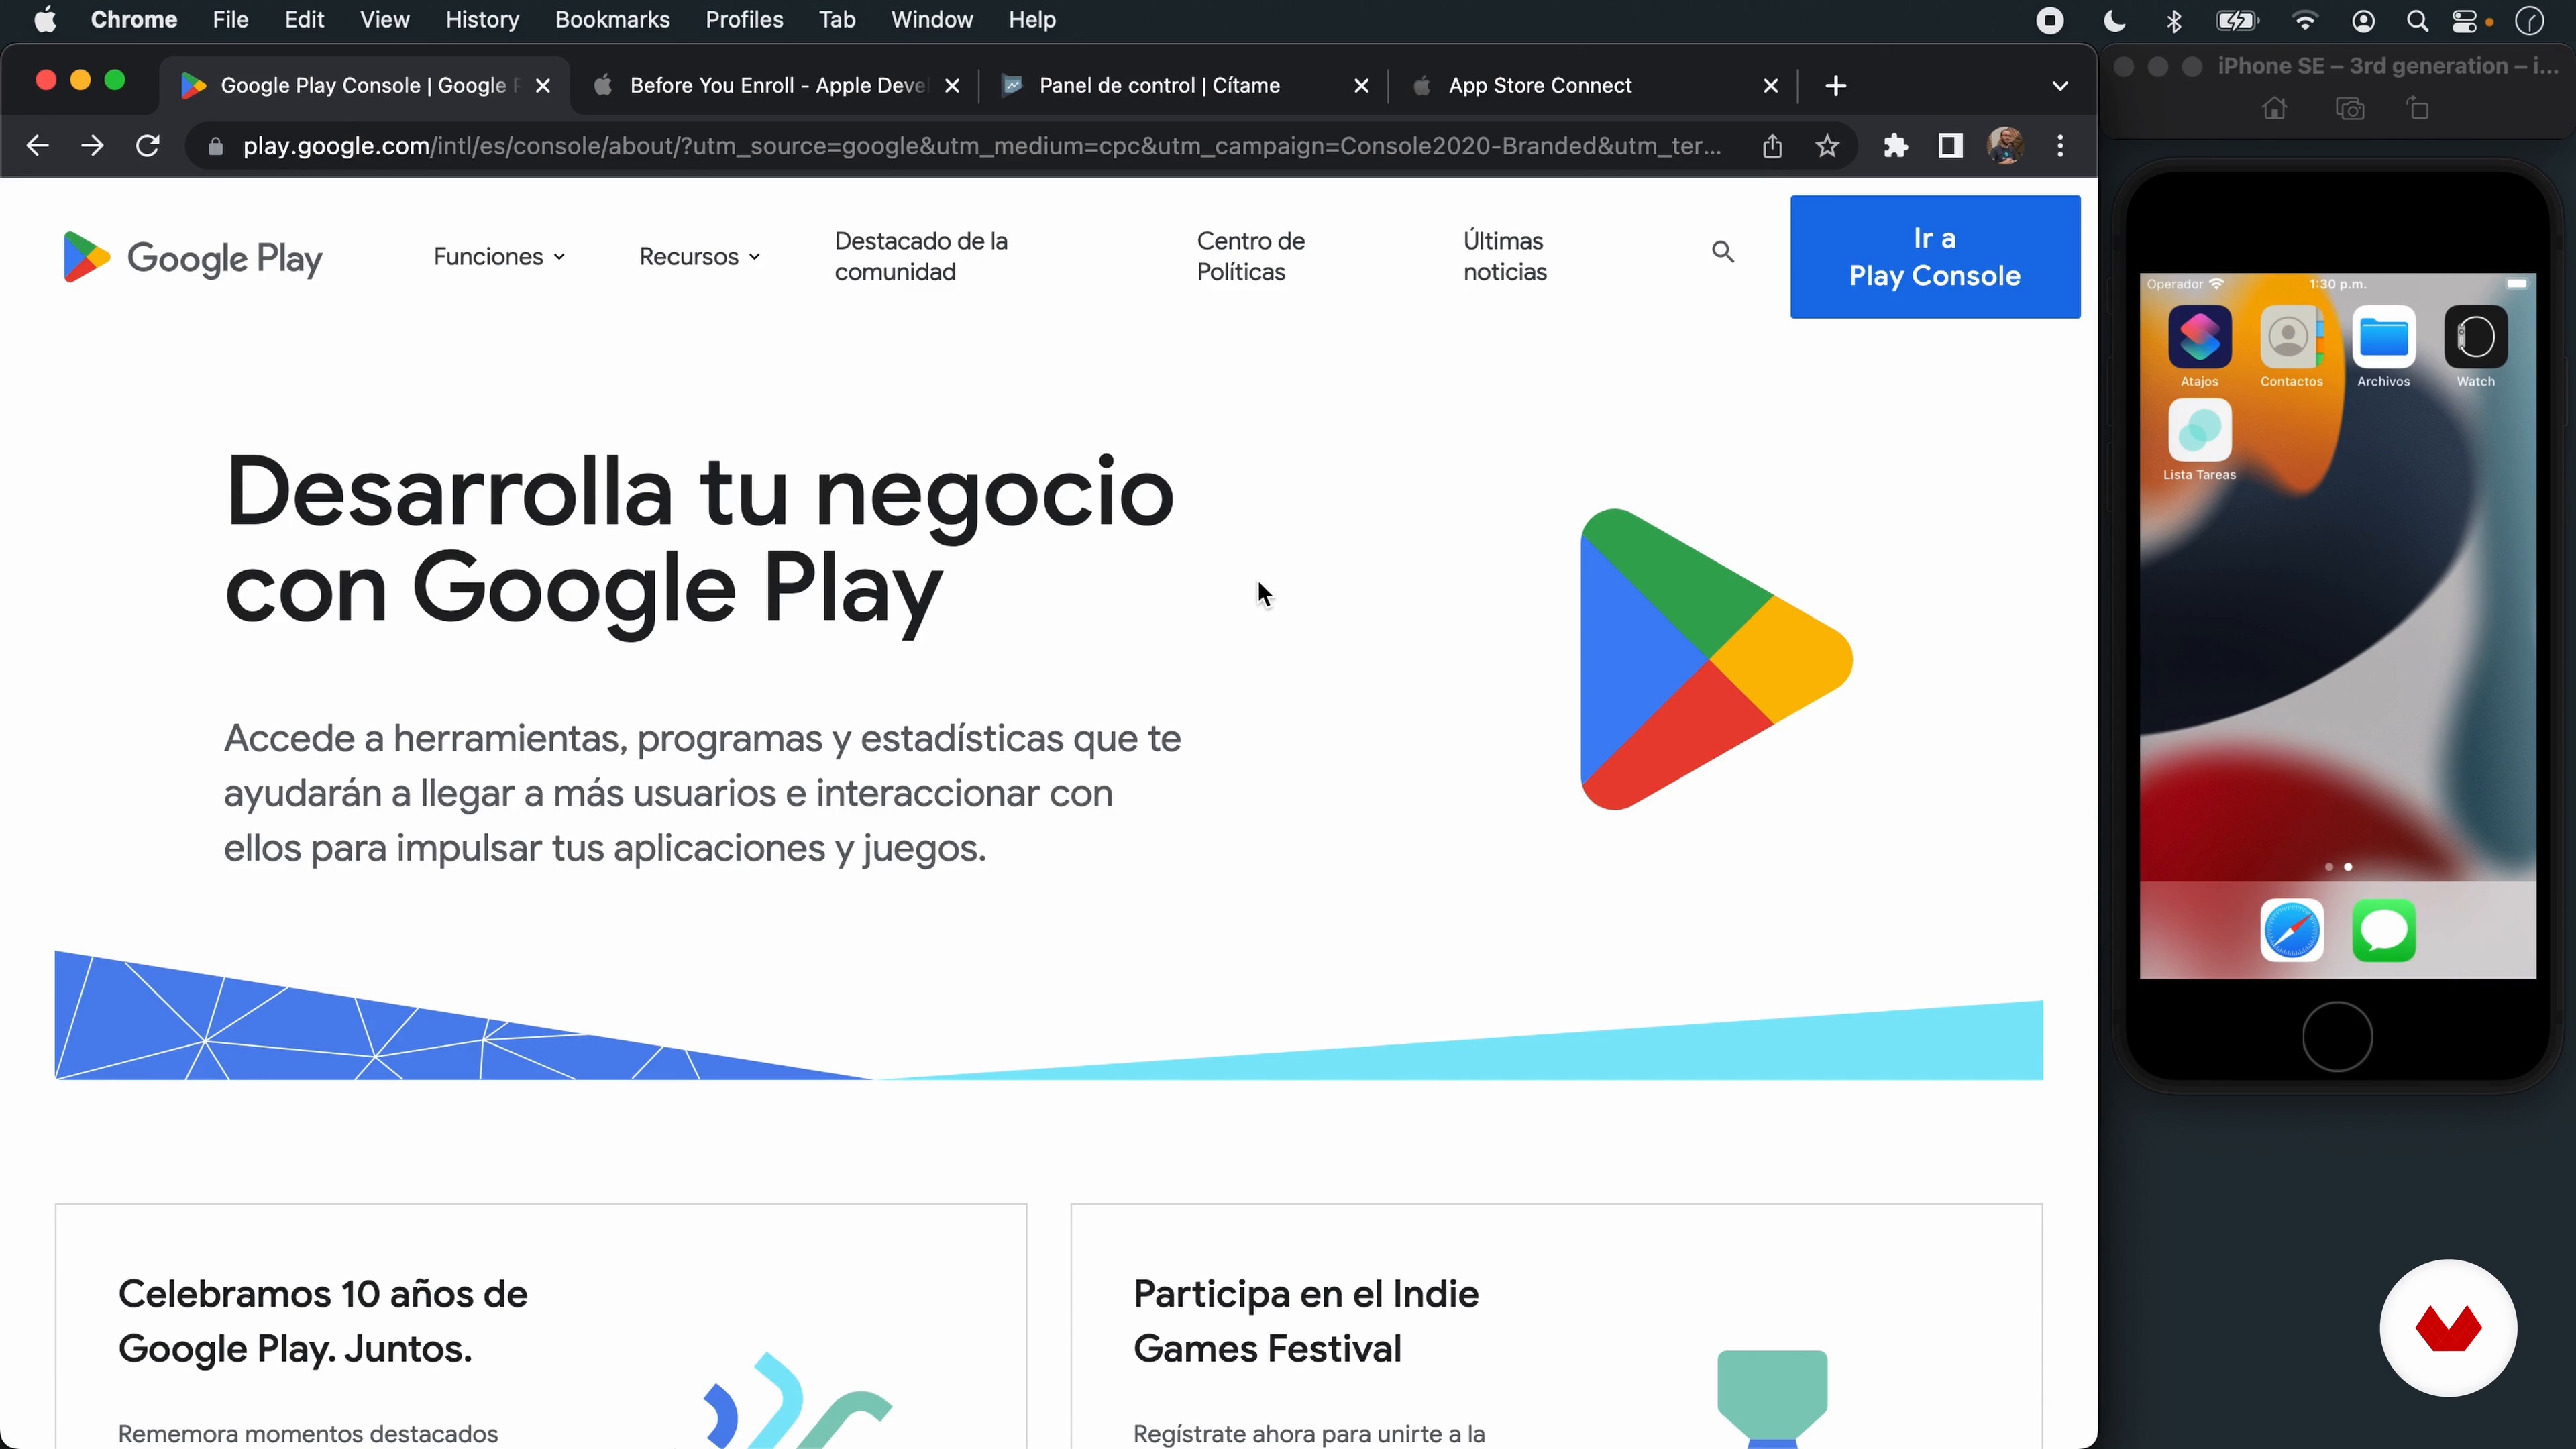Open the Chrome extensions puzzle icon

coord(1896,146)
